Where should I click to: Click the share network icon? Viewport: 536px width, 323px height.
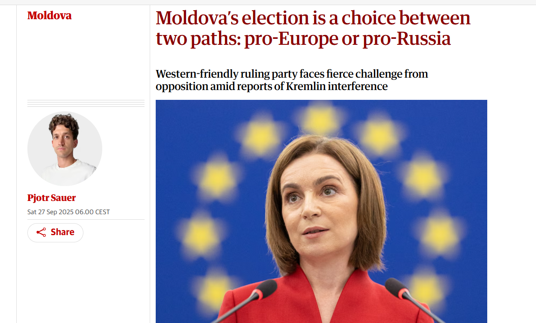[x=41, y=233]
